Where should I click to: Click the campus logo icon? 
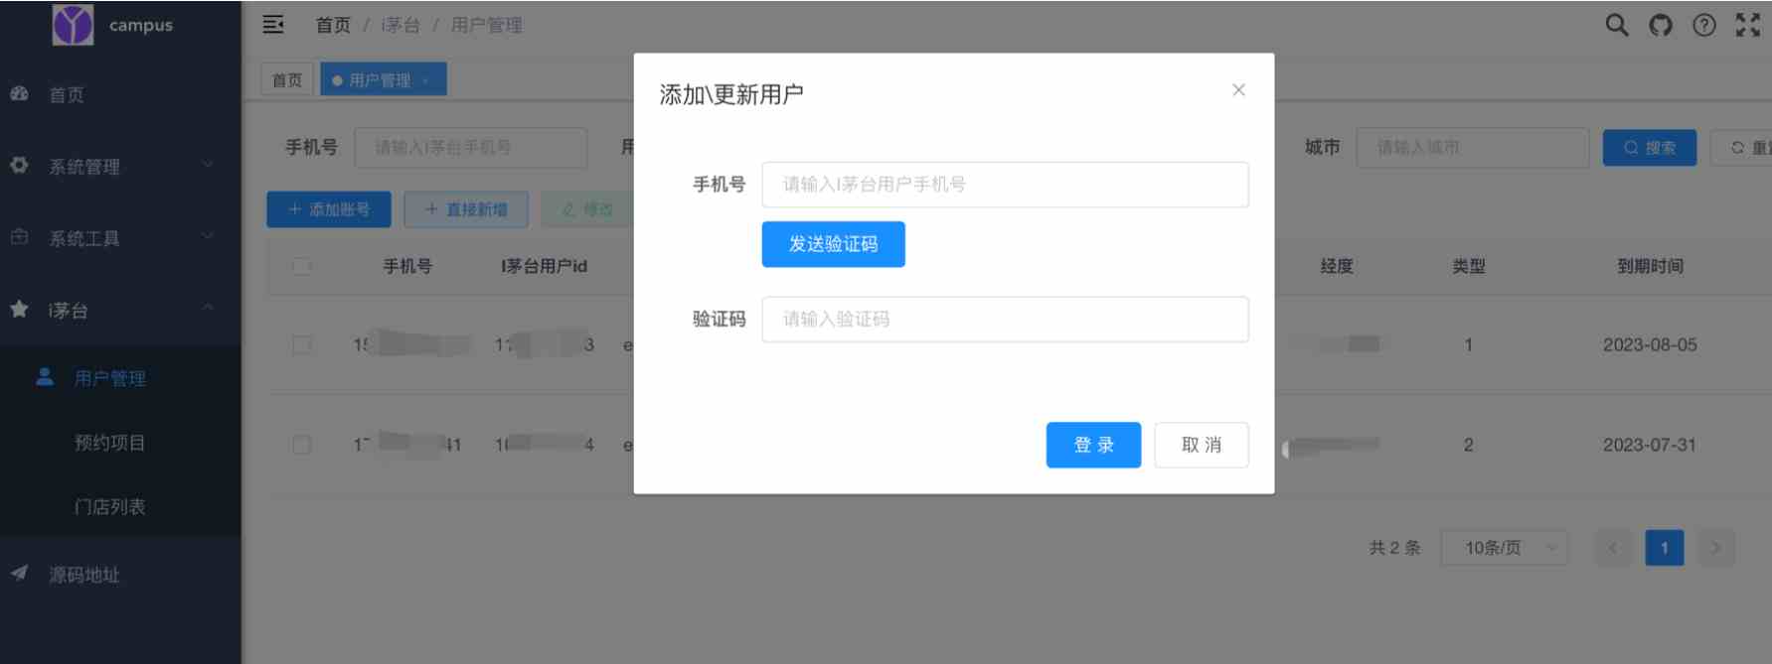pyautogui.click(x=73, y=25)
